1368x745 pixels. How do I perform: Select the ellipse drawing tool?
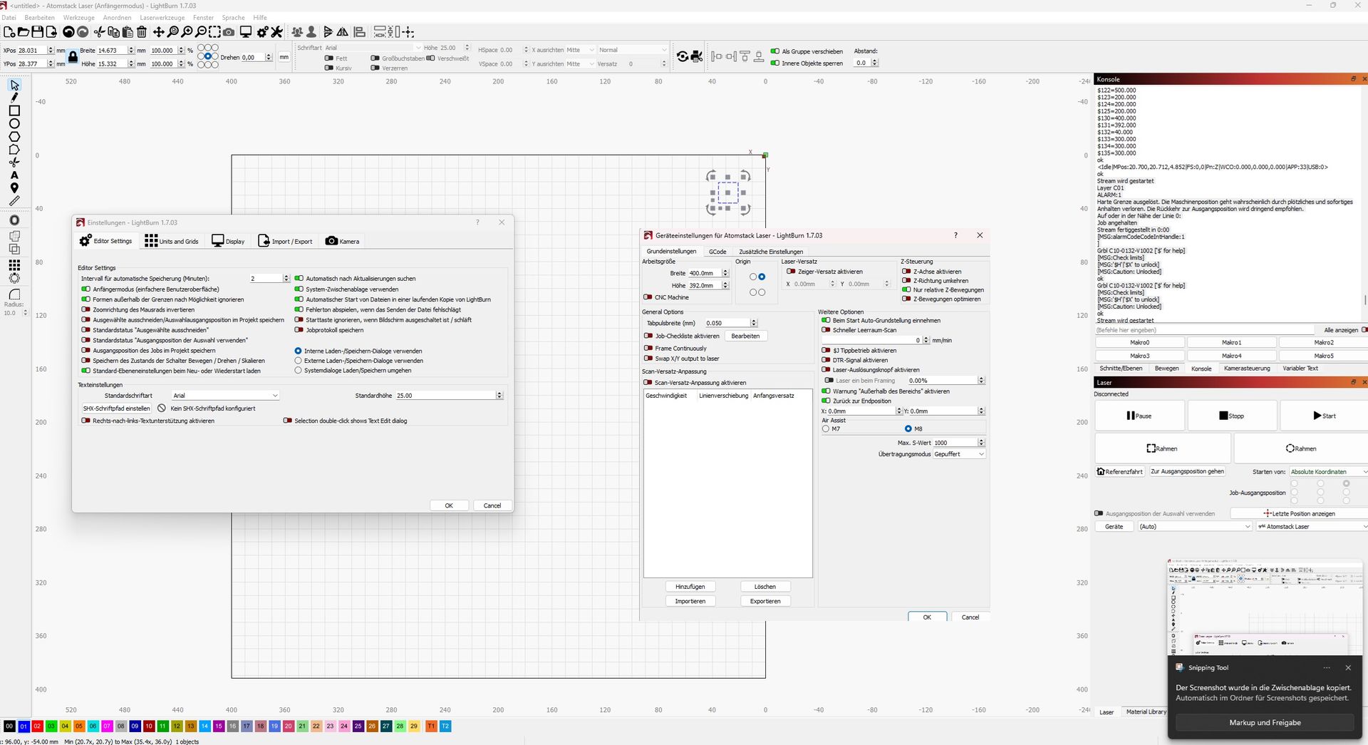14,123
